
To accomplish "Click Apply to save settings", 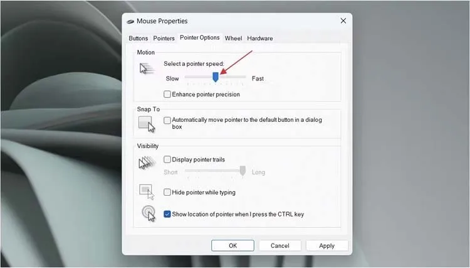I will [326, 245].
